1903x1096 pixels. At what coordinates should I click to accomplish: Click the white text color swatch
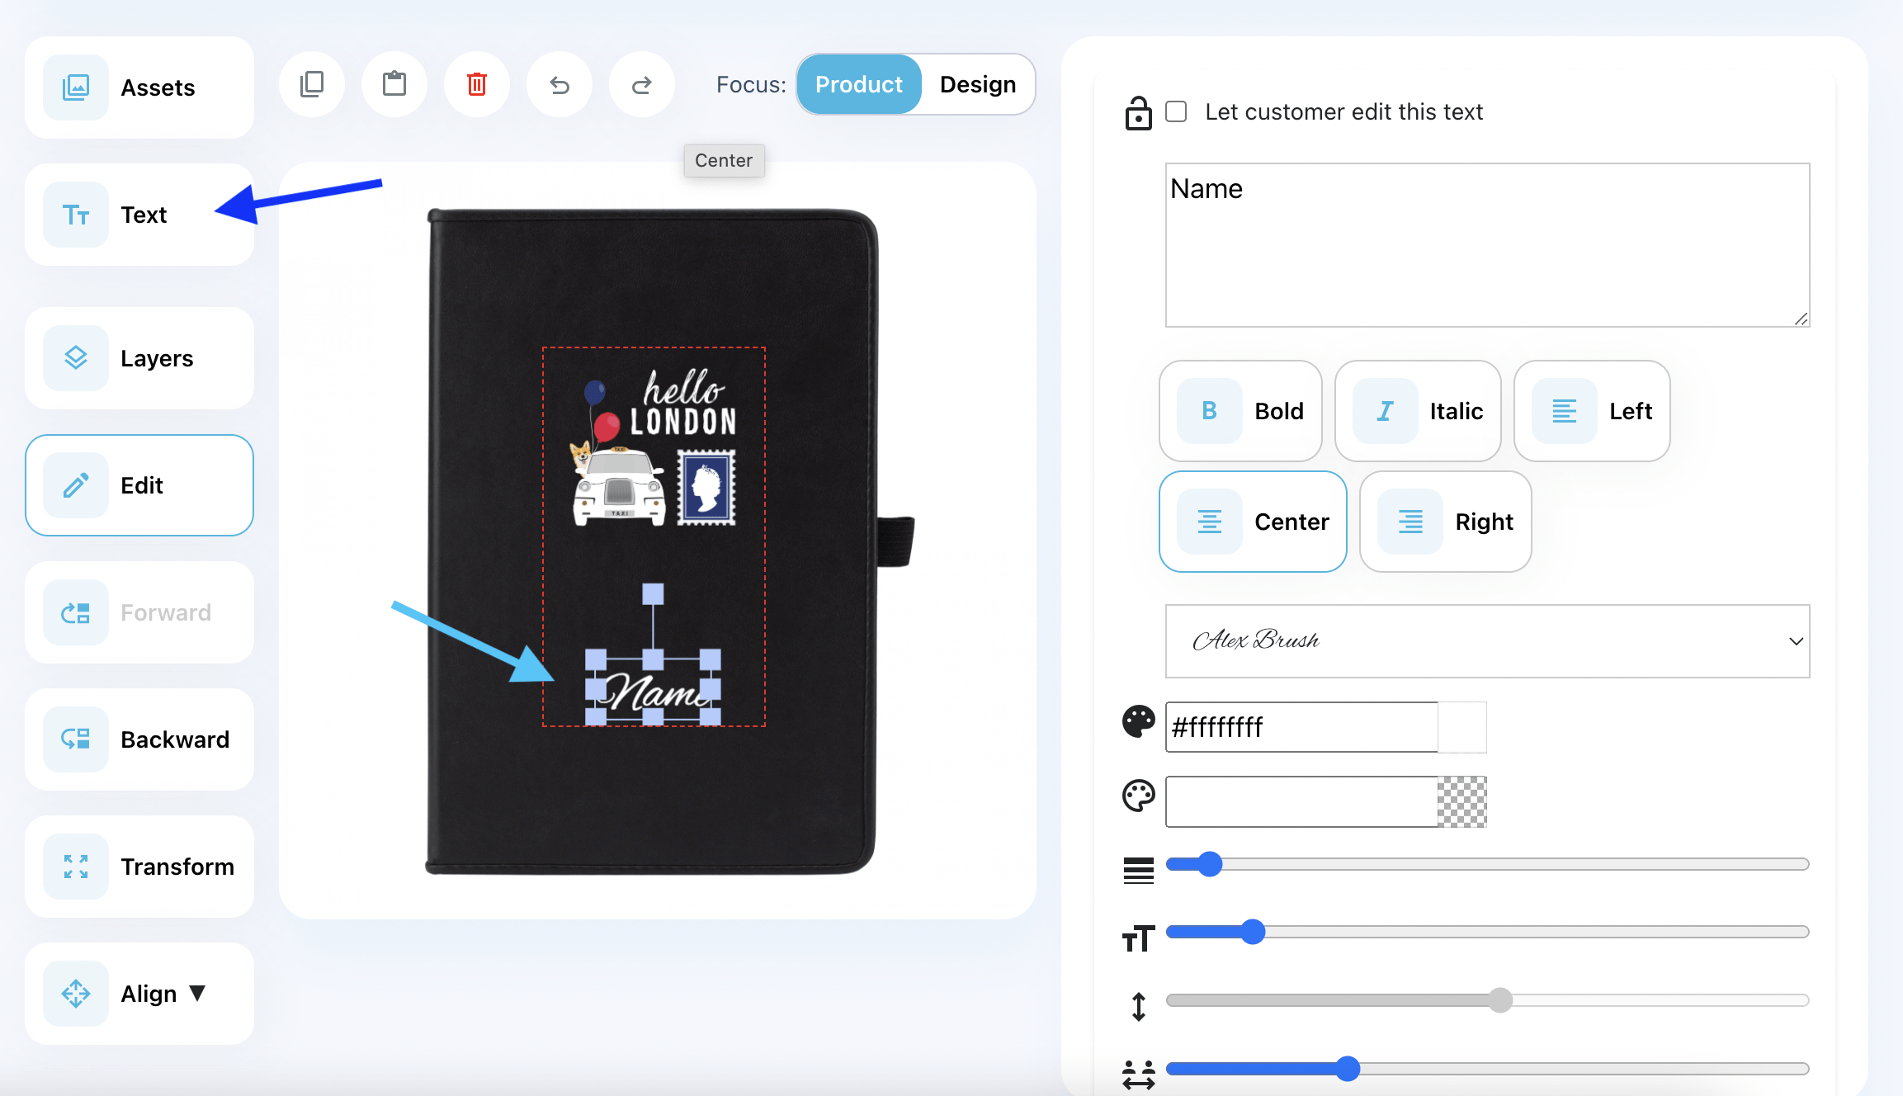pyautogui.click(x=1461, y=727)
